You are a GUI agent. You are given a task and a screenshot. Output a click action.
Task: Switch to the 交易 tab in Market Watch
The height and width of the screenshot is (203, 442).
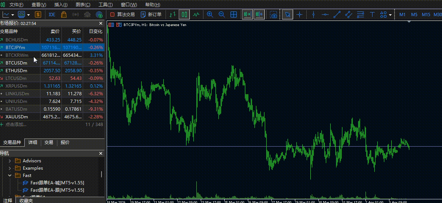pyautogui.click(x=49, y=143)
